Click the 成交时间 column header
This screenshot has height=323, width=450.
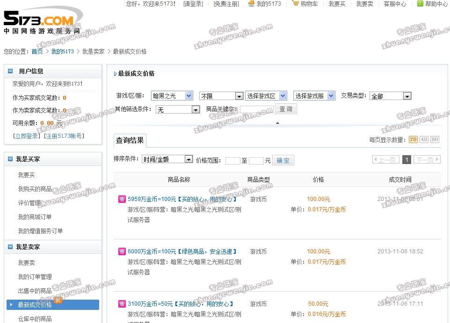(x=400, y=179)
